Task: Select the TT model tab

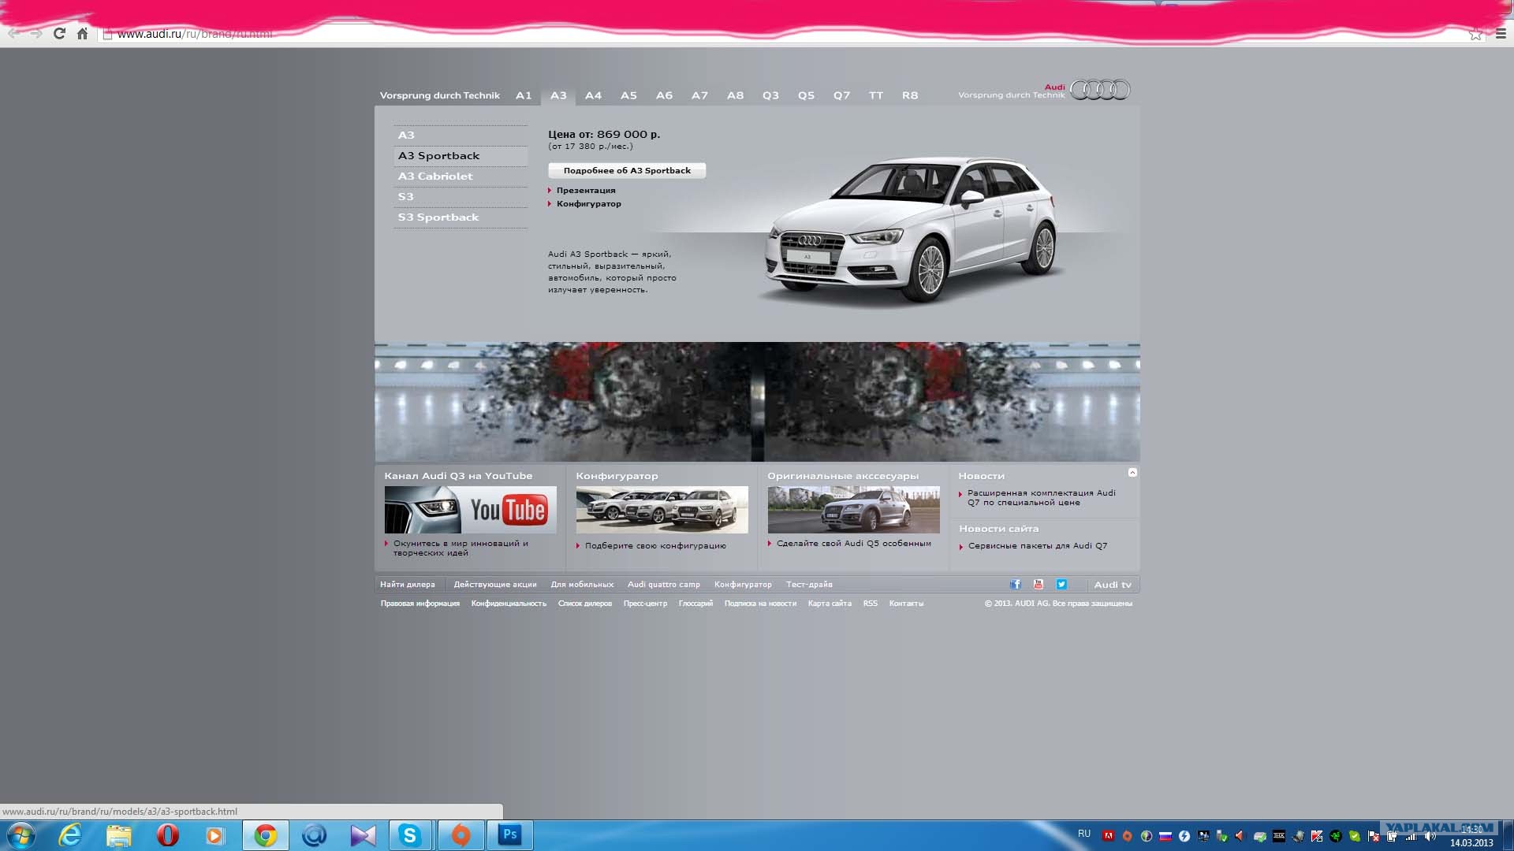Action: (876, 95)
